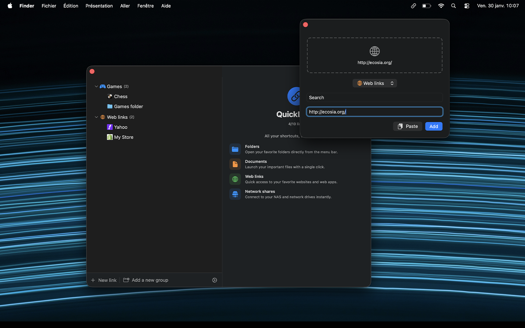Viewport: 525px width, 328px height.
Task: Click the plus icon beside New link
Action: [93, 280]
